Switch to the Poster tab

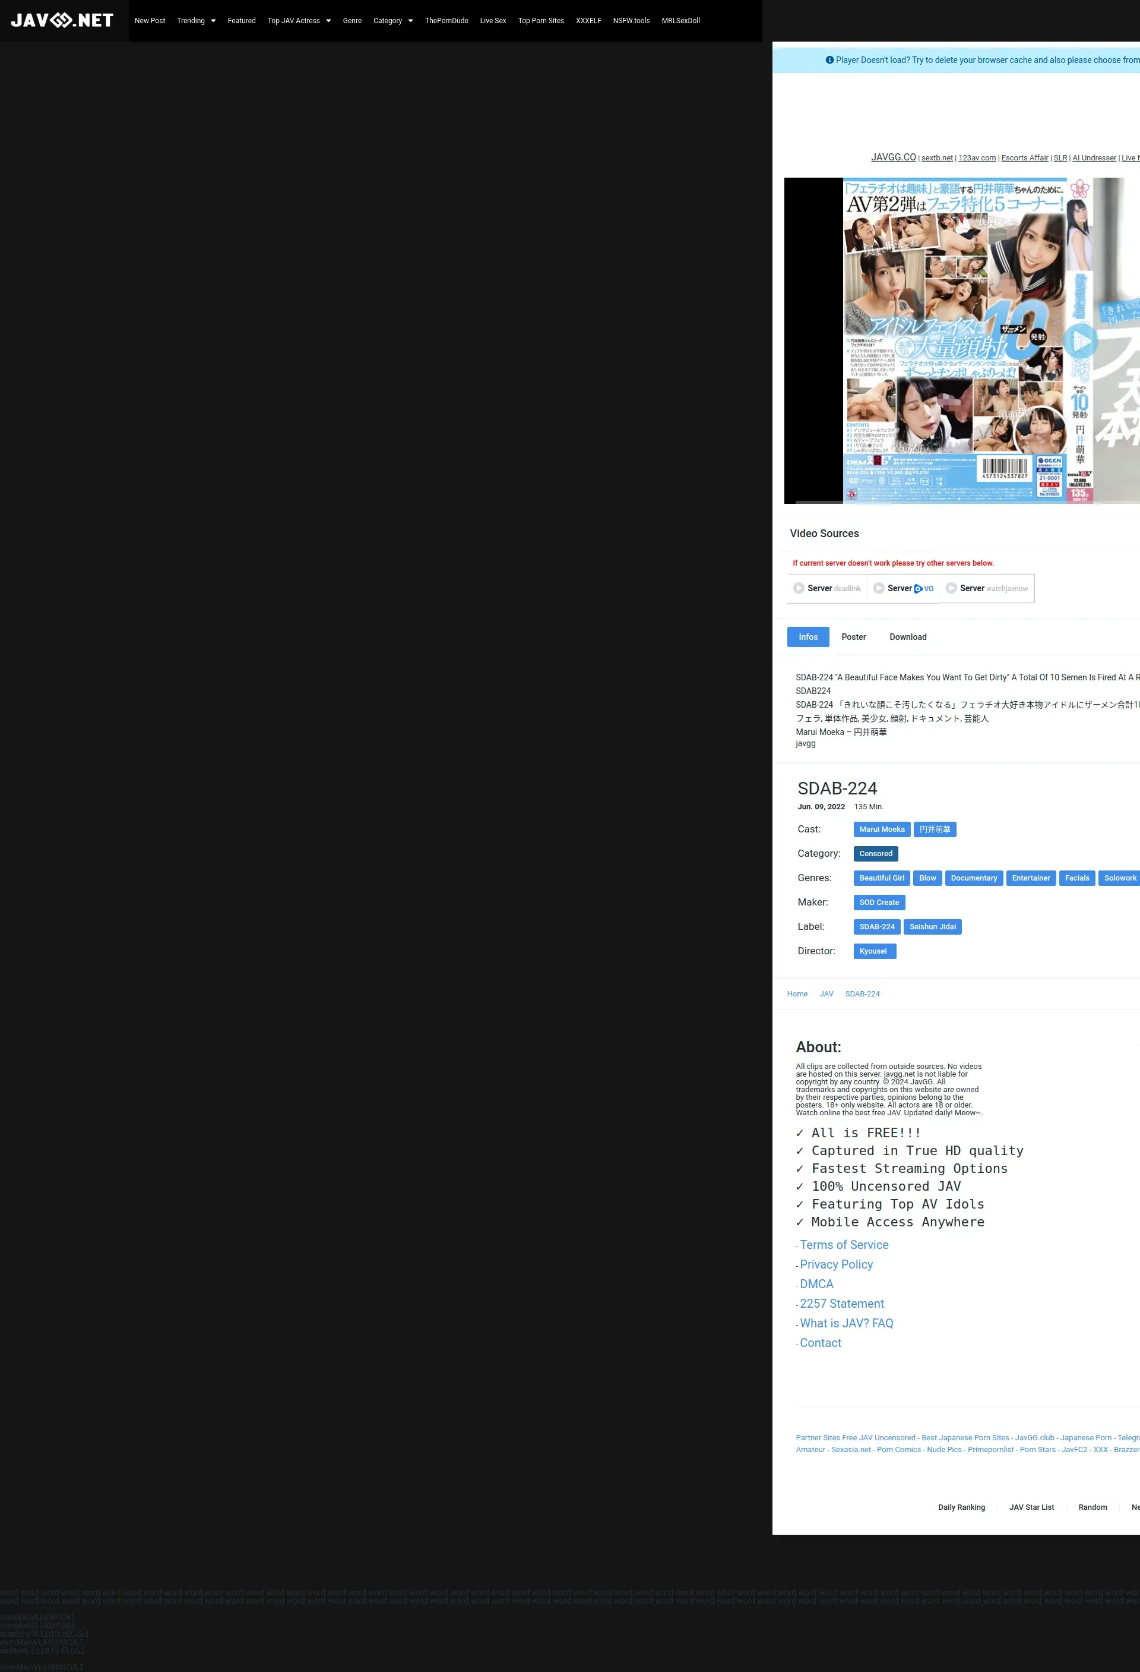pos(853,637)
